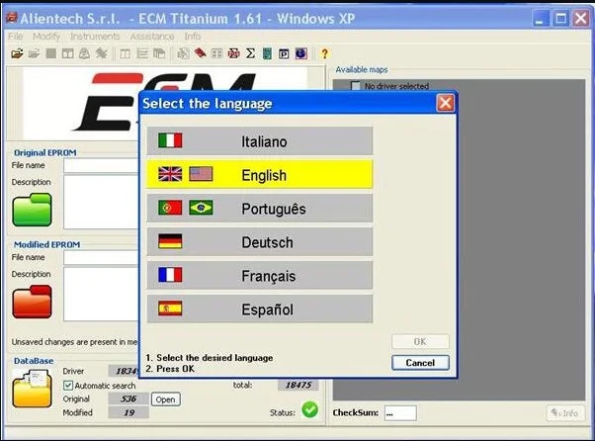Click the 3D map view toolbar icon
The image size is (595, 441).
coord(159,53)
